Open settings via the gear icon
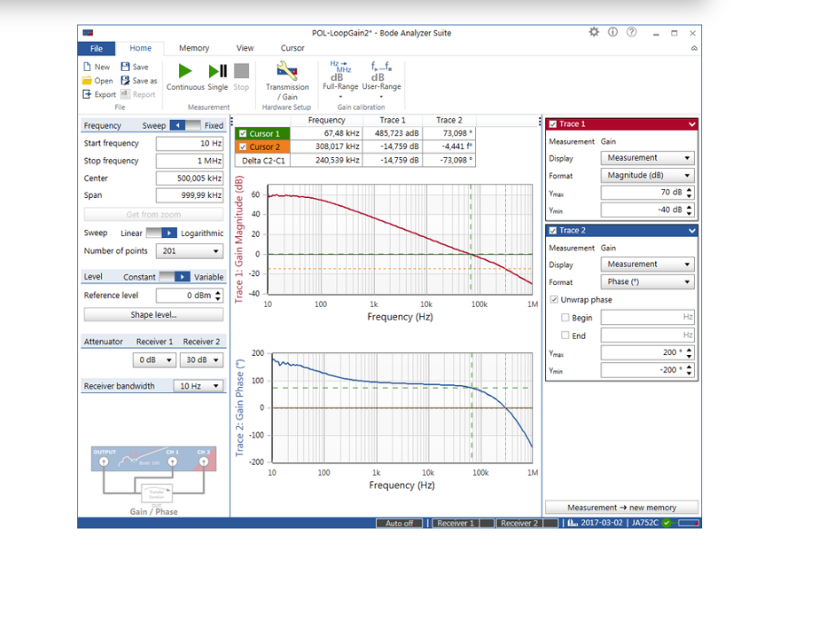This screenshot has height=642, width=813. pos(594,32)
